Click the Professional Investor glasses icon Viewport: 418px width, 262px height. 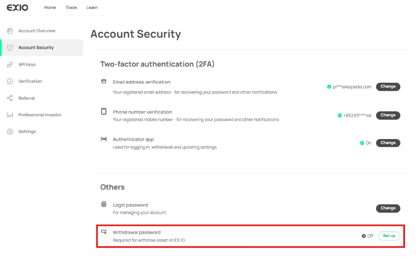coord(10,115)
